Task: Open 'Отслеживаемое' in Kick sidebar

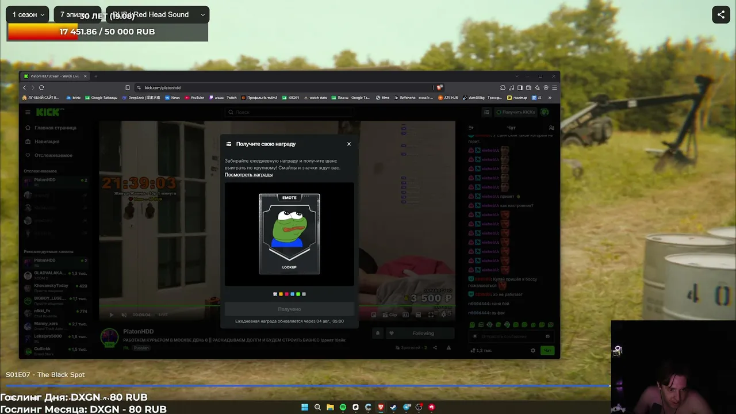Action: tap(48, 155)
